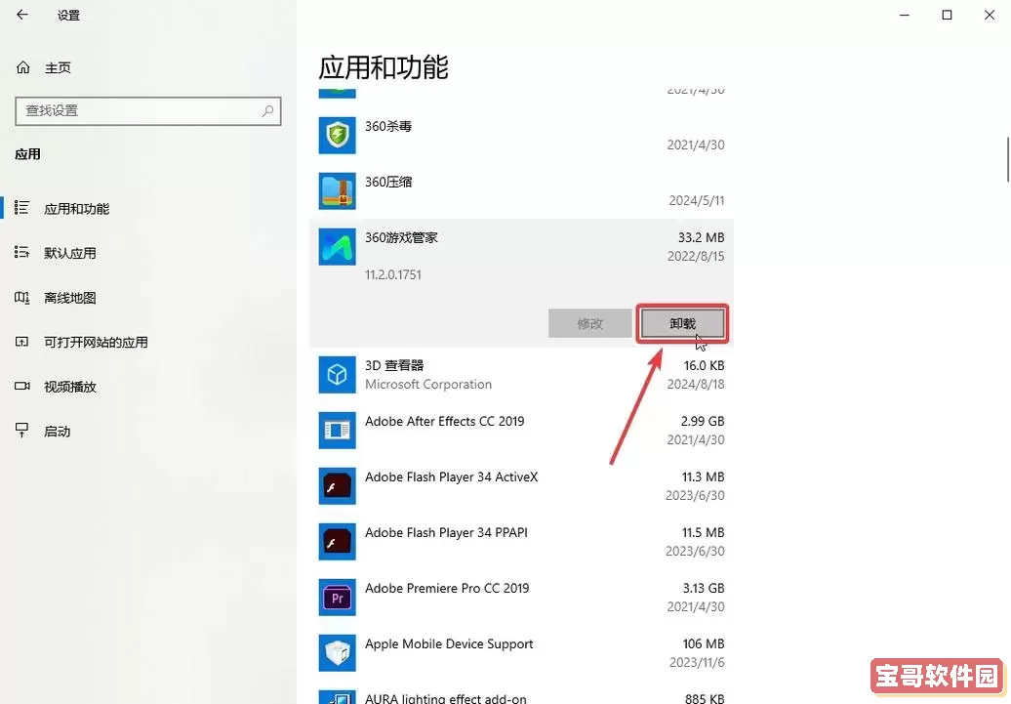The height and width of the screenshot is (704, 1011).
Task: Select AURA lighting effect add-on entry
Action: (x=446, y=698)
